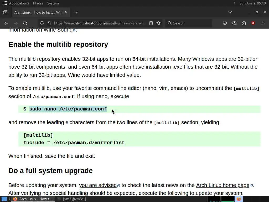269x202 pixels.
Task: Switch to Firefox Arch Linux taskbar window
Action: pyautogui.click(x=33, y=199)
